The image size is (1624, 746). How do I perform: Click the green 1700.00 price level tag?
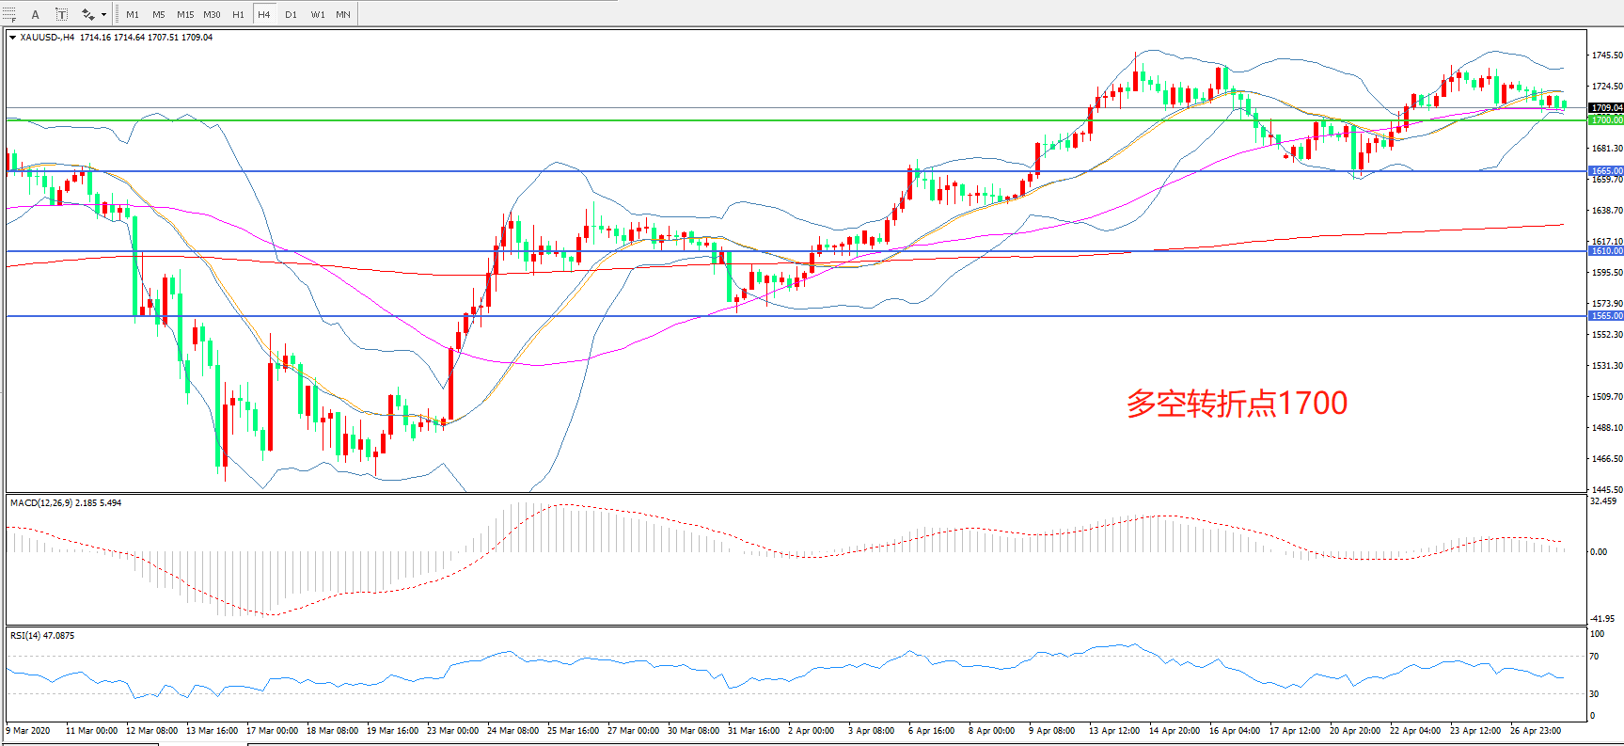pyautogui.click(x=1606, y=120)
